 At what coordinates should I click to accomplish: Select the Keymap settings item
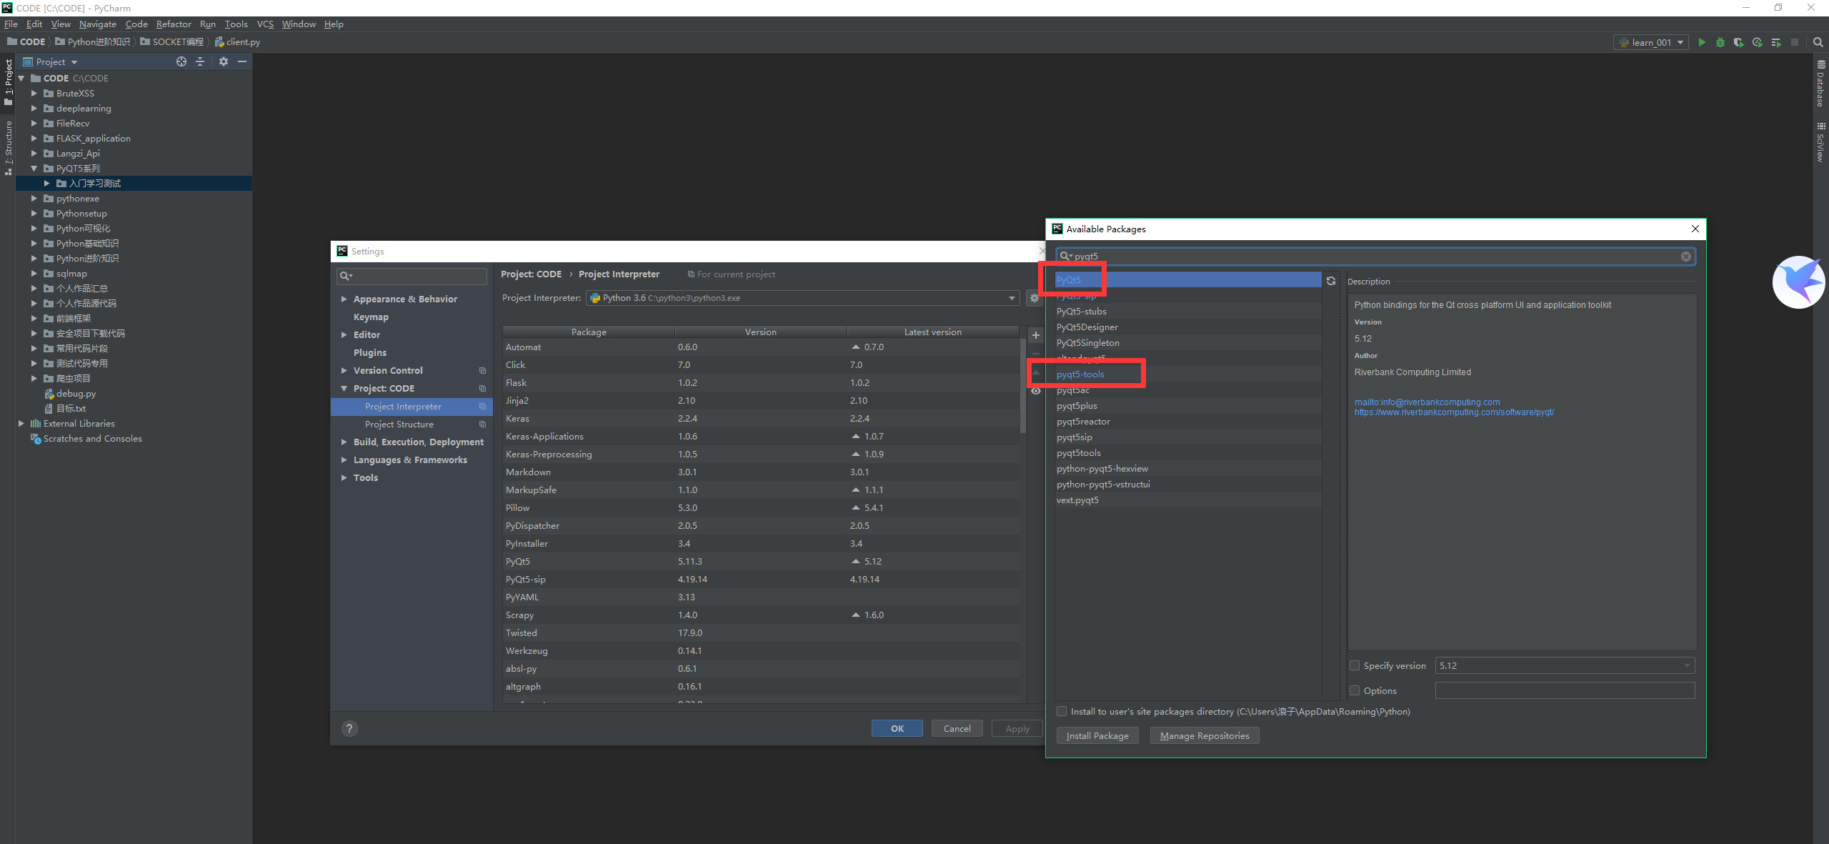pos(371,317)
